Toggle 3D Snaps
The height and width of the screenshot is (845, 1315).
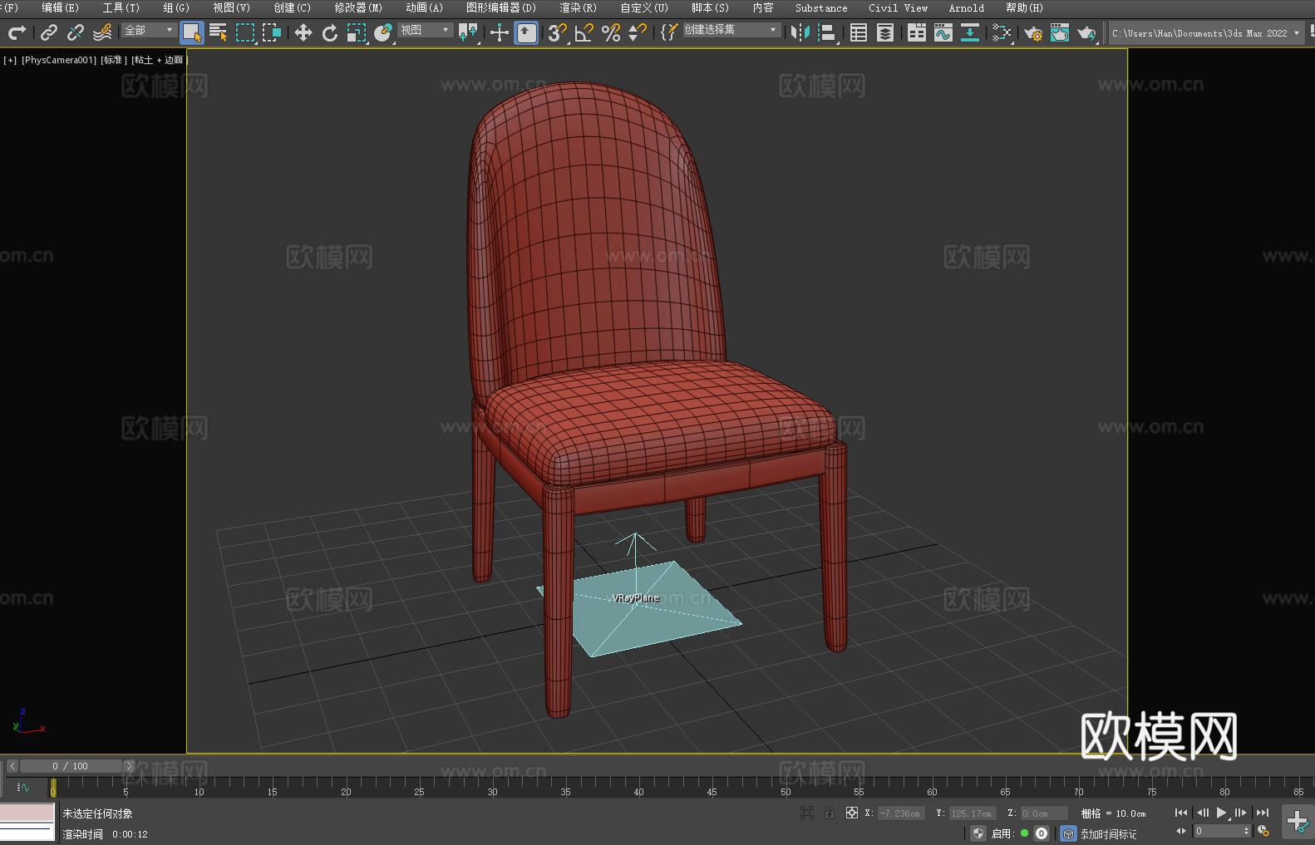click(x=558, y=32)
